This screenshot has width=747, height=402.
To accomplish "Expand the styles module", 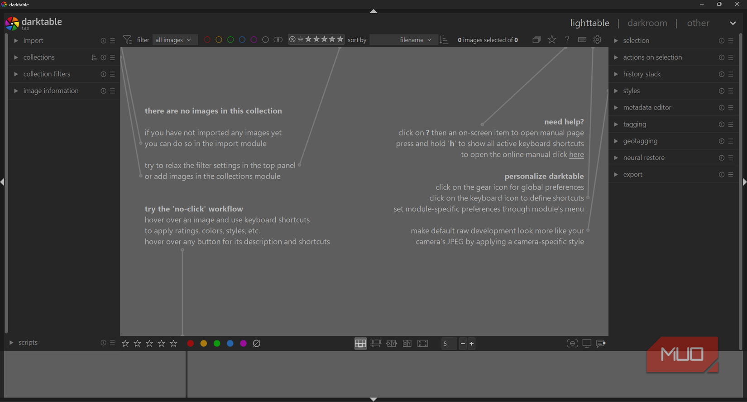I will [616, 91].
